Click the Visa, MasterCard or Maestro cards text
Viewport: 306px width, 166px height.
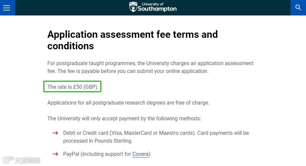(154, 133)
